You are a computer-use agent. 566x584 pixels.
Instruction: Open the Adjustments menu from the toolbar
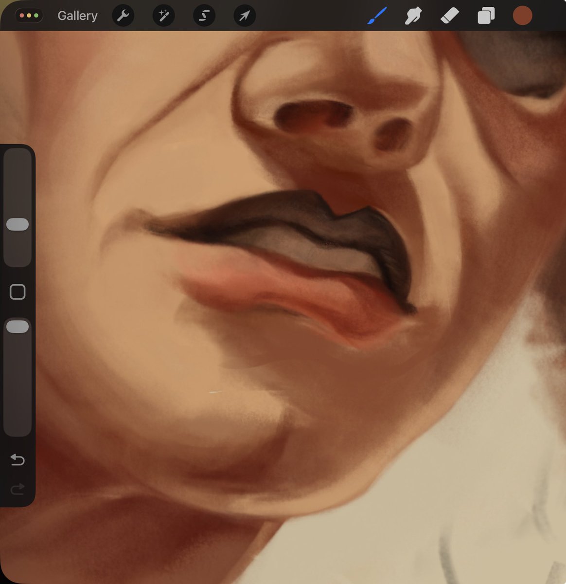click(163, 15)
